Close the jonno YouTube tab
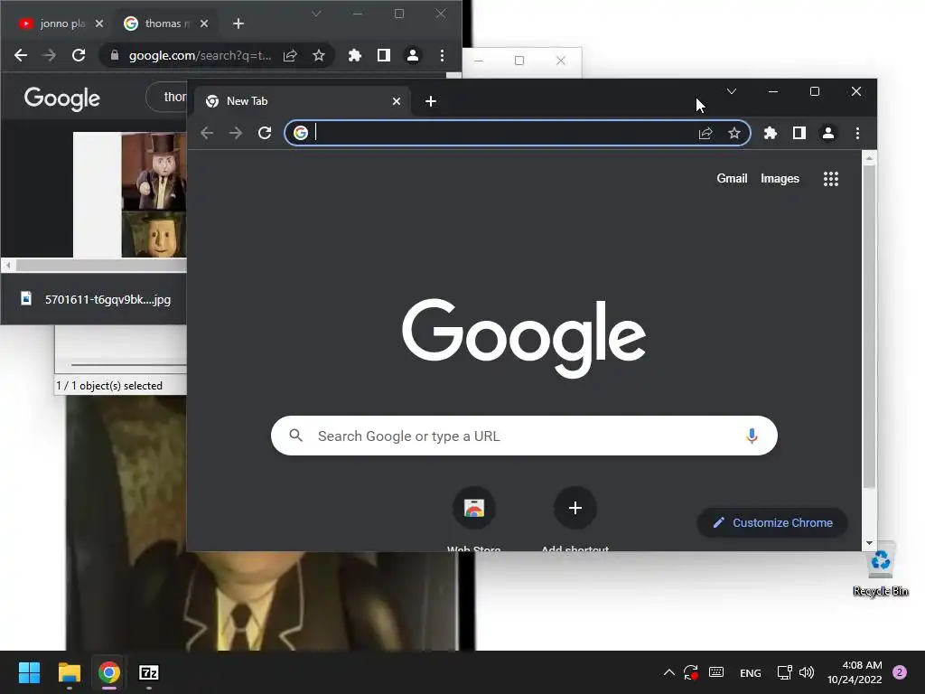925x694 pixels. click(x=99, y=23)
